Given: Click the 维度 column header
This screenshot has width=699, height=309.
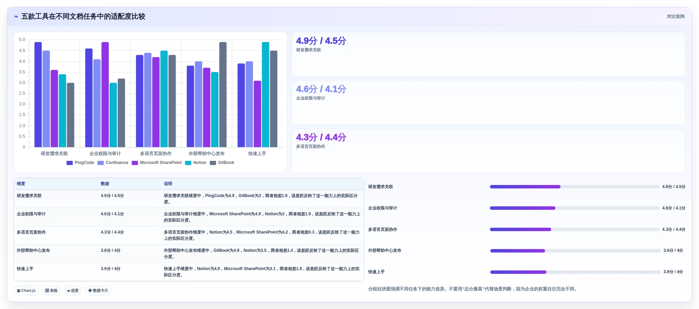Looking at the screenshot, I should point(21,184).
